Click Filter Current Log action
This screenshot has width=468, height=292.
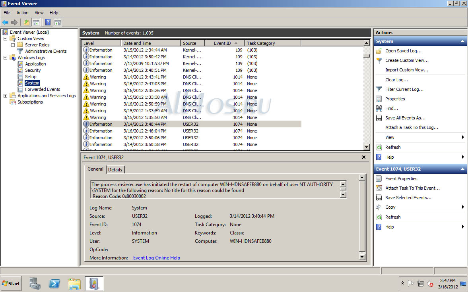404,89
